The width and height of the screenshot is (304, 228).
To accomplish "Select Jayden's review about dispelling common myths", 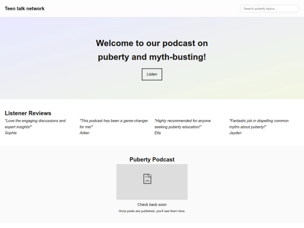I will [259, 124].
